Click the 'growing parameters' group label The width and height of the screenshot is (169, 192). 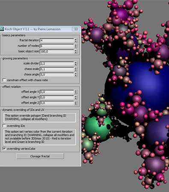coord(15,58)
